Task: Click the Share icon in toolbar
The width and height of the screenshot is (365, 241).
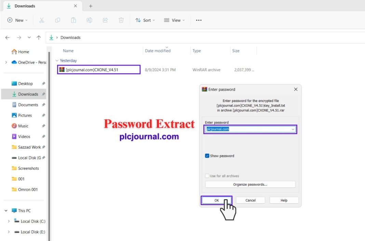Action: pyautogui.click(x=105, y=20)
